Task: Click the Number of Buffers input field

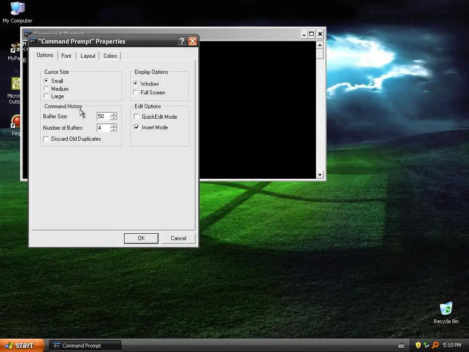Action: [x=103, y=128]
